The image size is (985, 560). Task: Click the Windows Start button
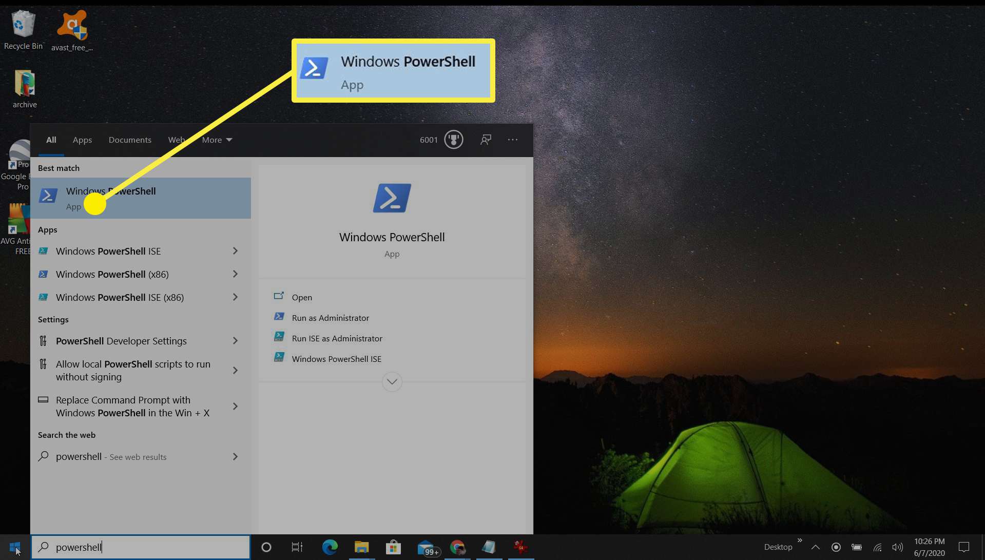15,547
